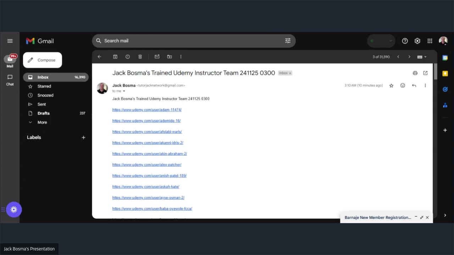
Task: Open the Settings gear
Action: pos(417,41)
